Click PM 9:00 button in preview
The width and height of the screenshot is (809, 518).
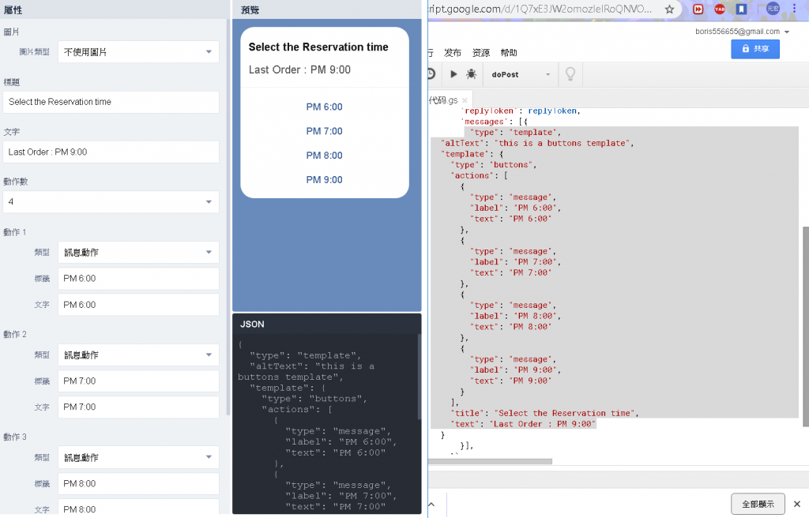click(x=325, y=179)
